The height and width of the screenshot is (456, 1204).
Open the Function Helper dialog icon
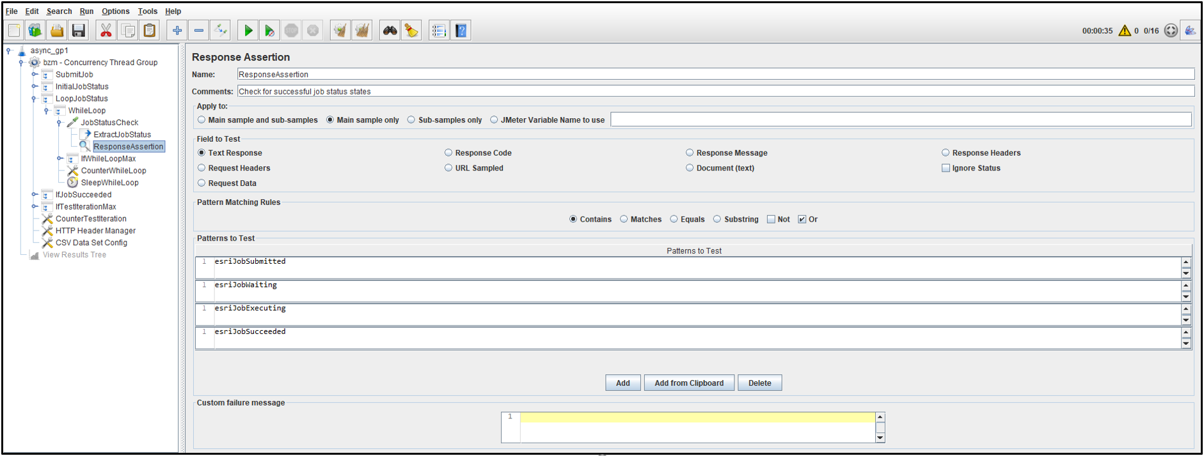tap(439, 30)
